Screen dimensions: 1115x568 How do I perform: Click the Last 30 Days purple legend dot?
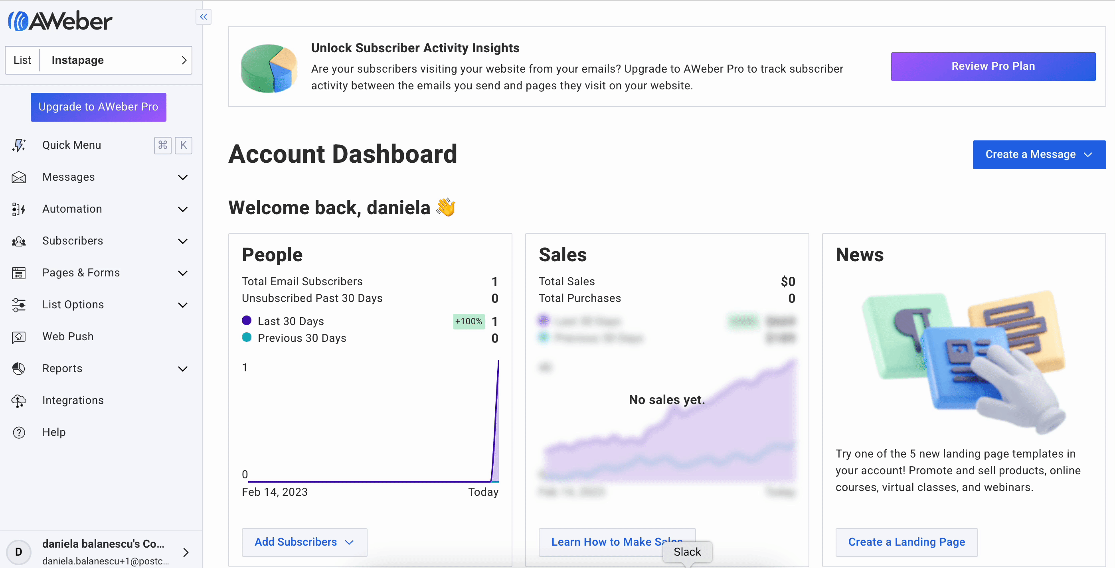click(x=246, y=321)
